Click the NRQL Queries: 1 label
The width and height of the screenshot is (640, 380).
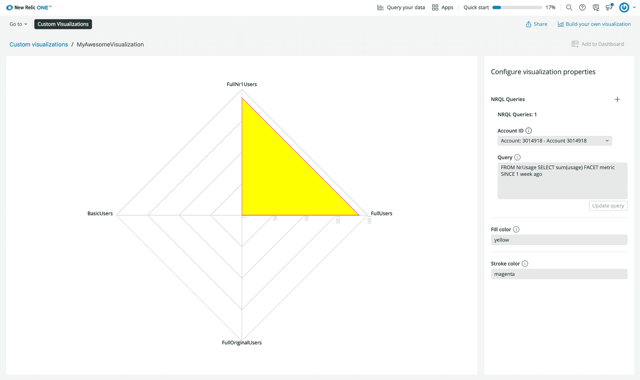(x=517, y=114)
